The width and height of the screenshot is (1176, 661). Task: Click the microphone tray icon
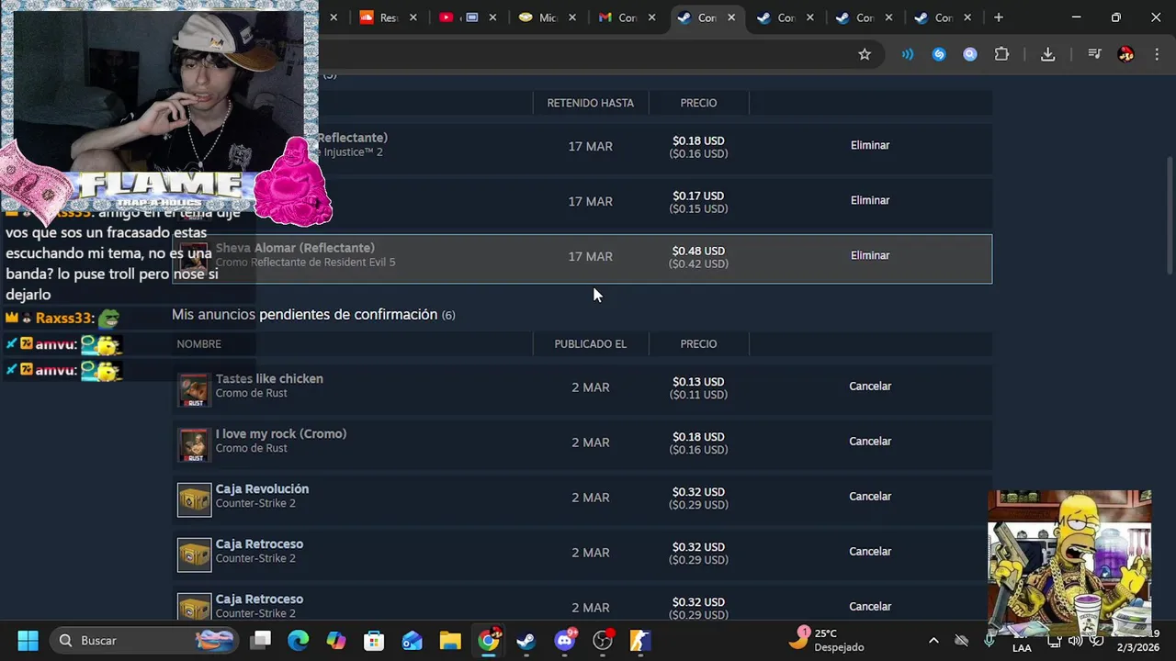(989, 640)
